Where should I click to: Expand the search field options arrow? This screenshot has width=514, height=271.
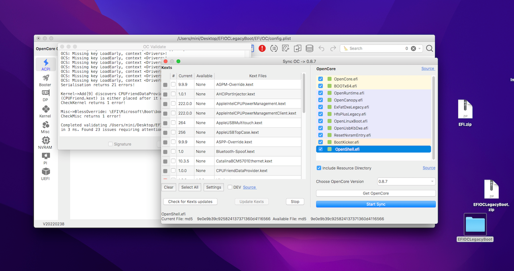tap(420, 48)
